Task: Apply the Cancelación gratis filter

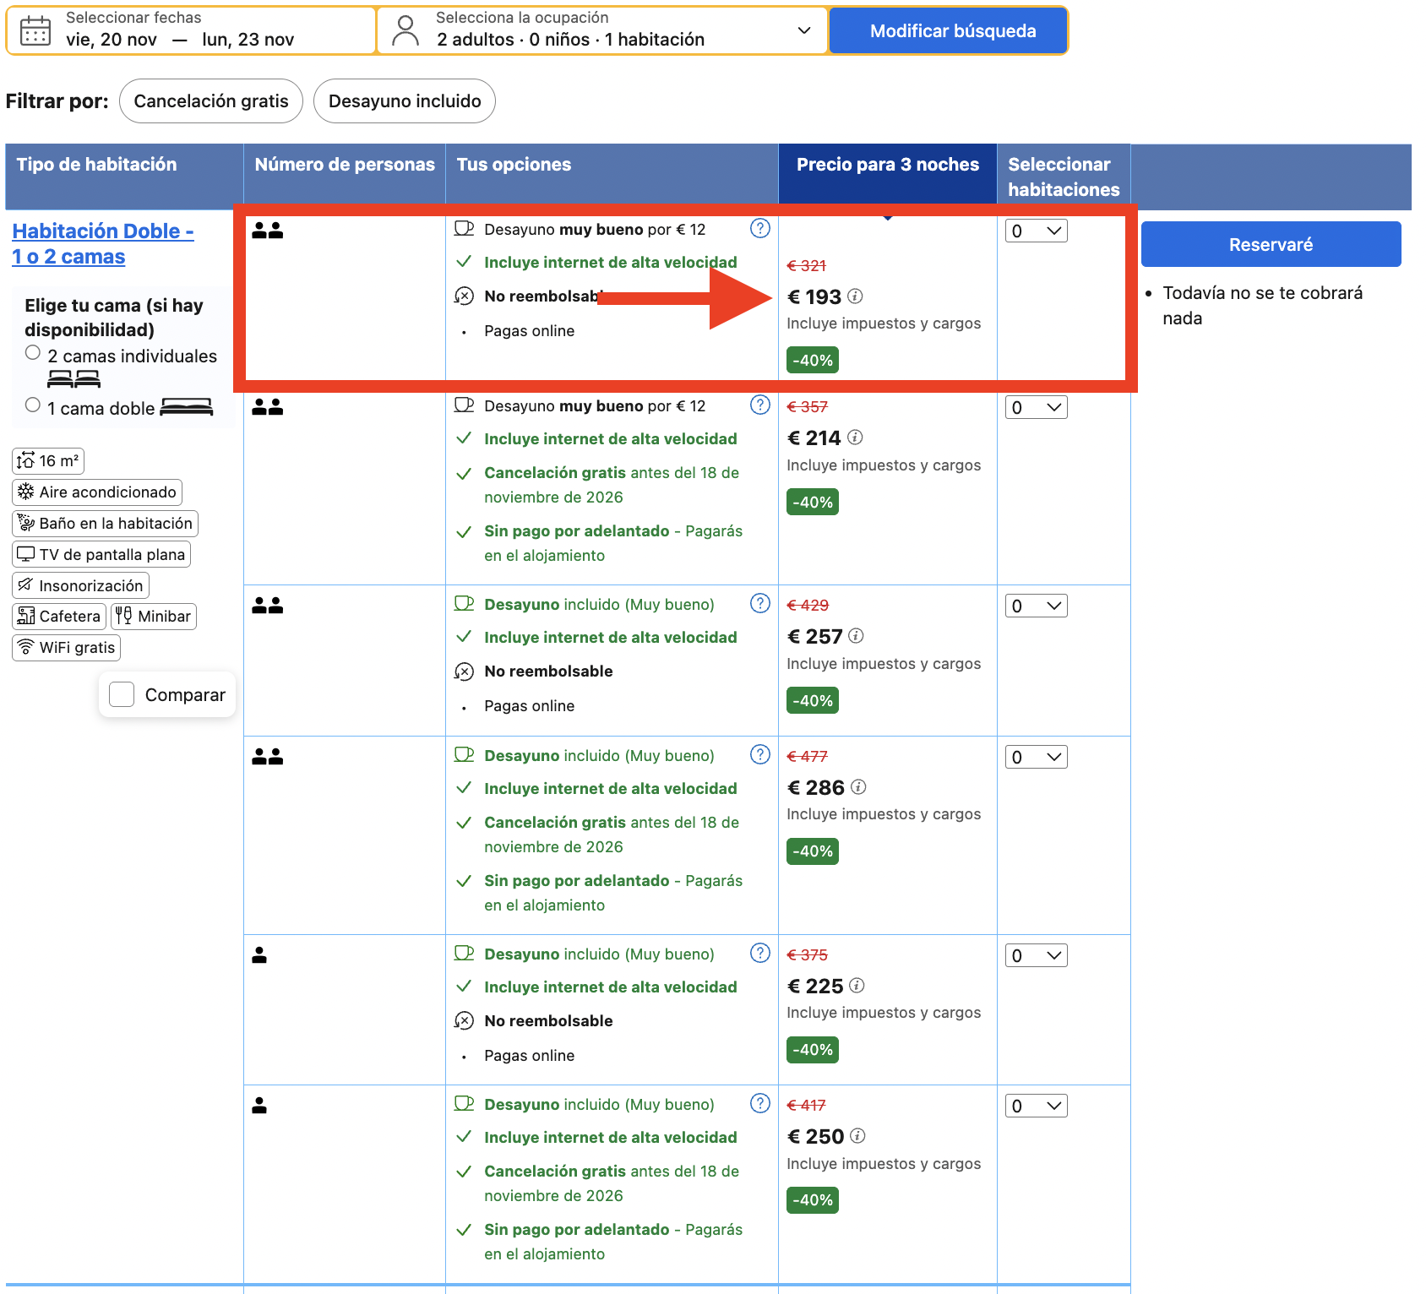Action: [x=211, y=101]
